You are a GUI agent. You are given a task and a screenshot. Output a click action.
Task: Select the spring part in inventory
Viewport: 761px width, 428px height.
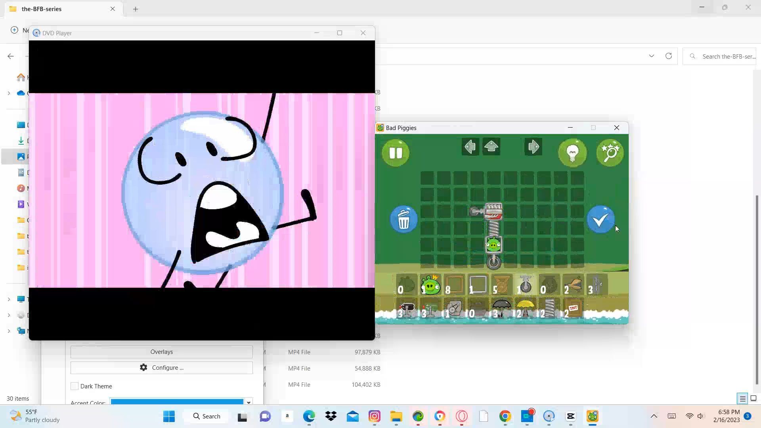coord(549,309)
